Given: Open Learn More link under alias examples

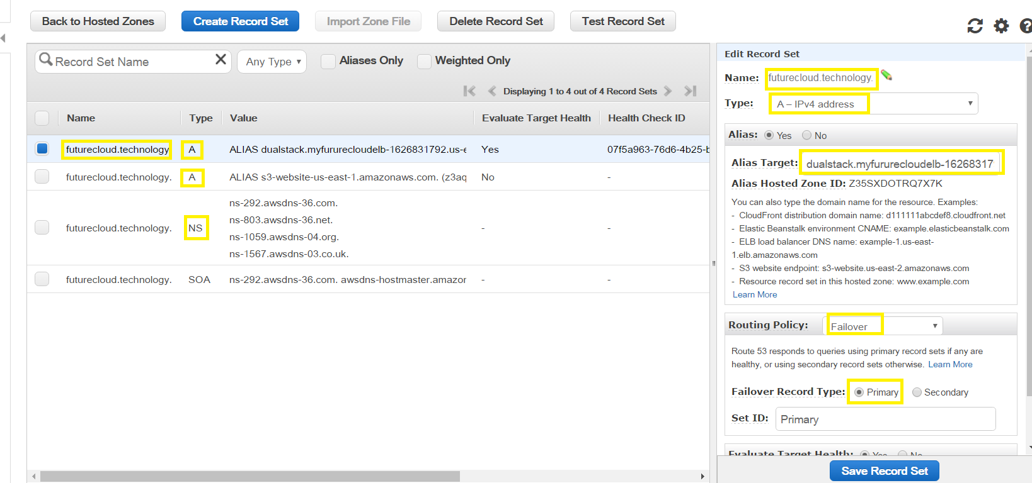Looking at the screenshot, I should [x=755, y=294].
